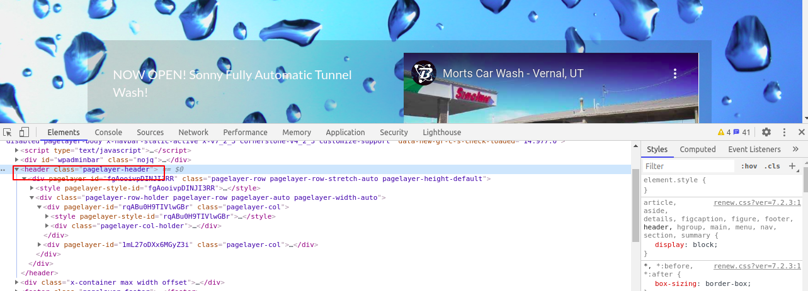Screen dimensions: 808x291
Task: Click the NOW OPEN Sonny Tunnel Wash heading
Action: (232, 83)
